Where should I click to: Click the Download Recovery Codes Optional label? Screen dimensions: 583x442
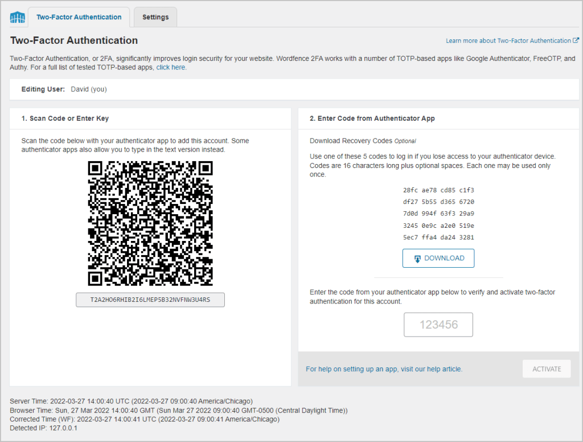[363, 141]
